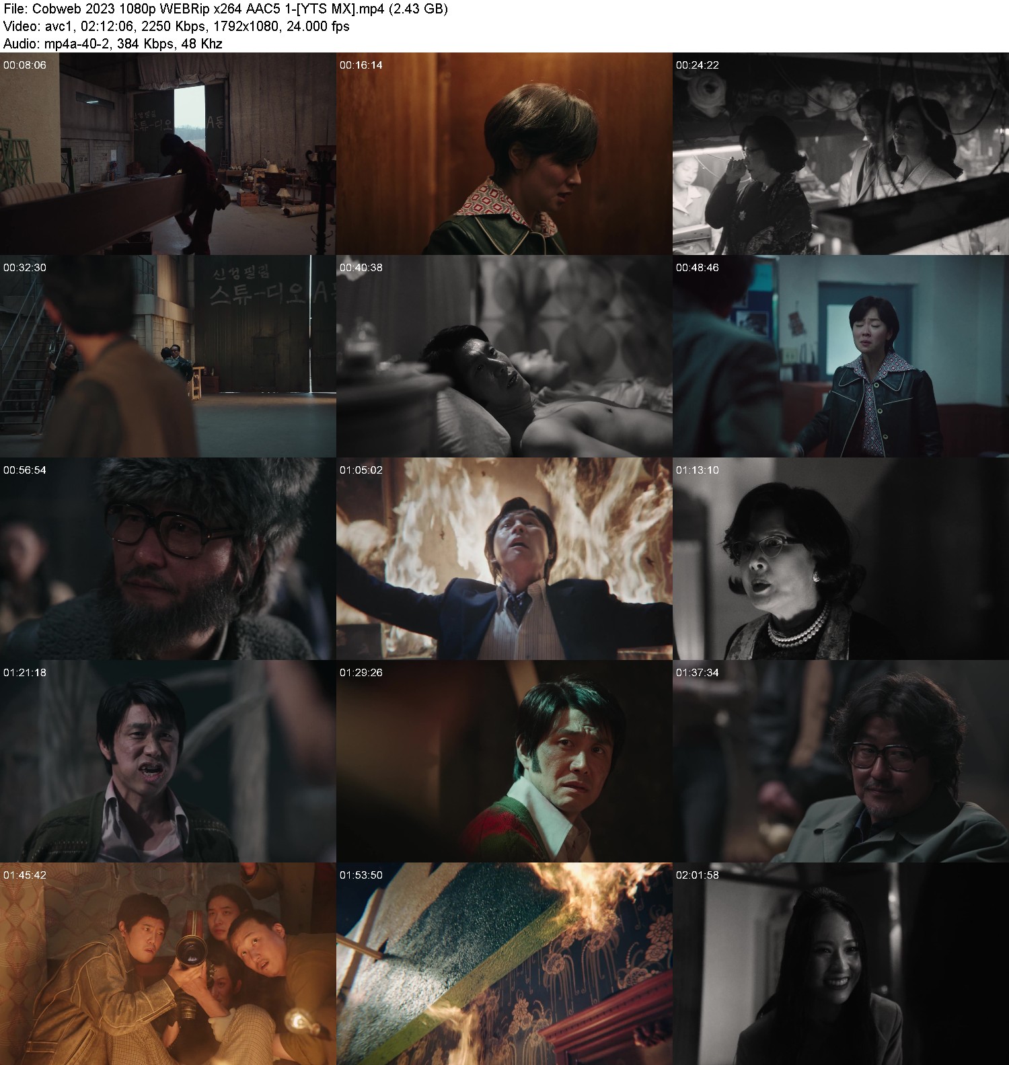The width and height of the screenshot is (1009, 1065).
Task: Choose the frame at 01:13:10
Action: (x=841, y=558)
